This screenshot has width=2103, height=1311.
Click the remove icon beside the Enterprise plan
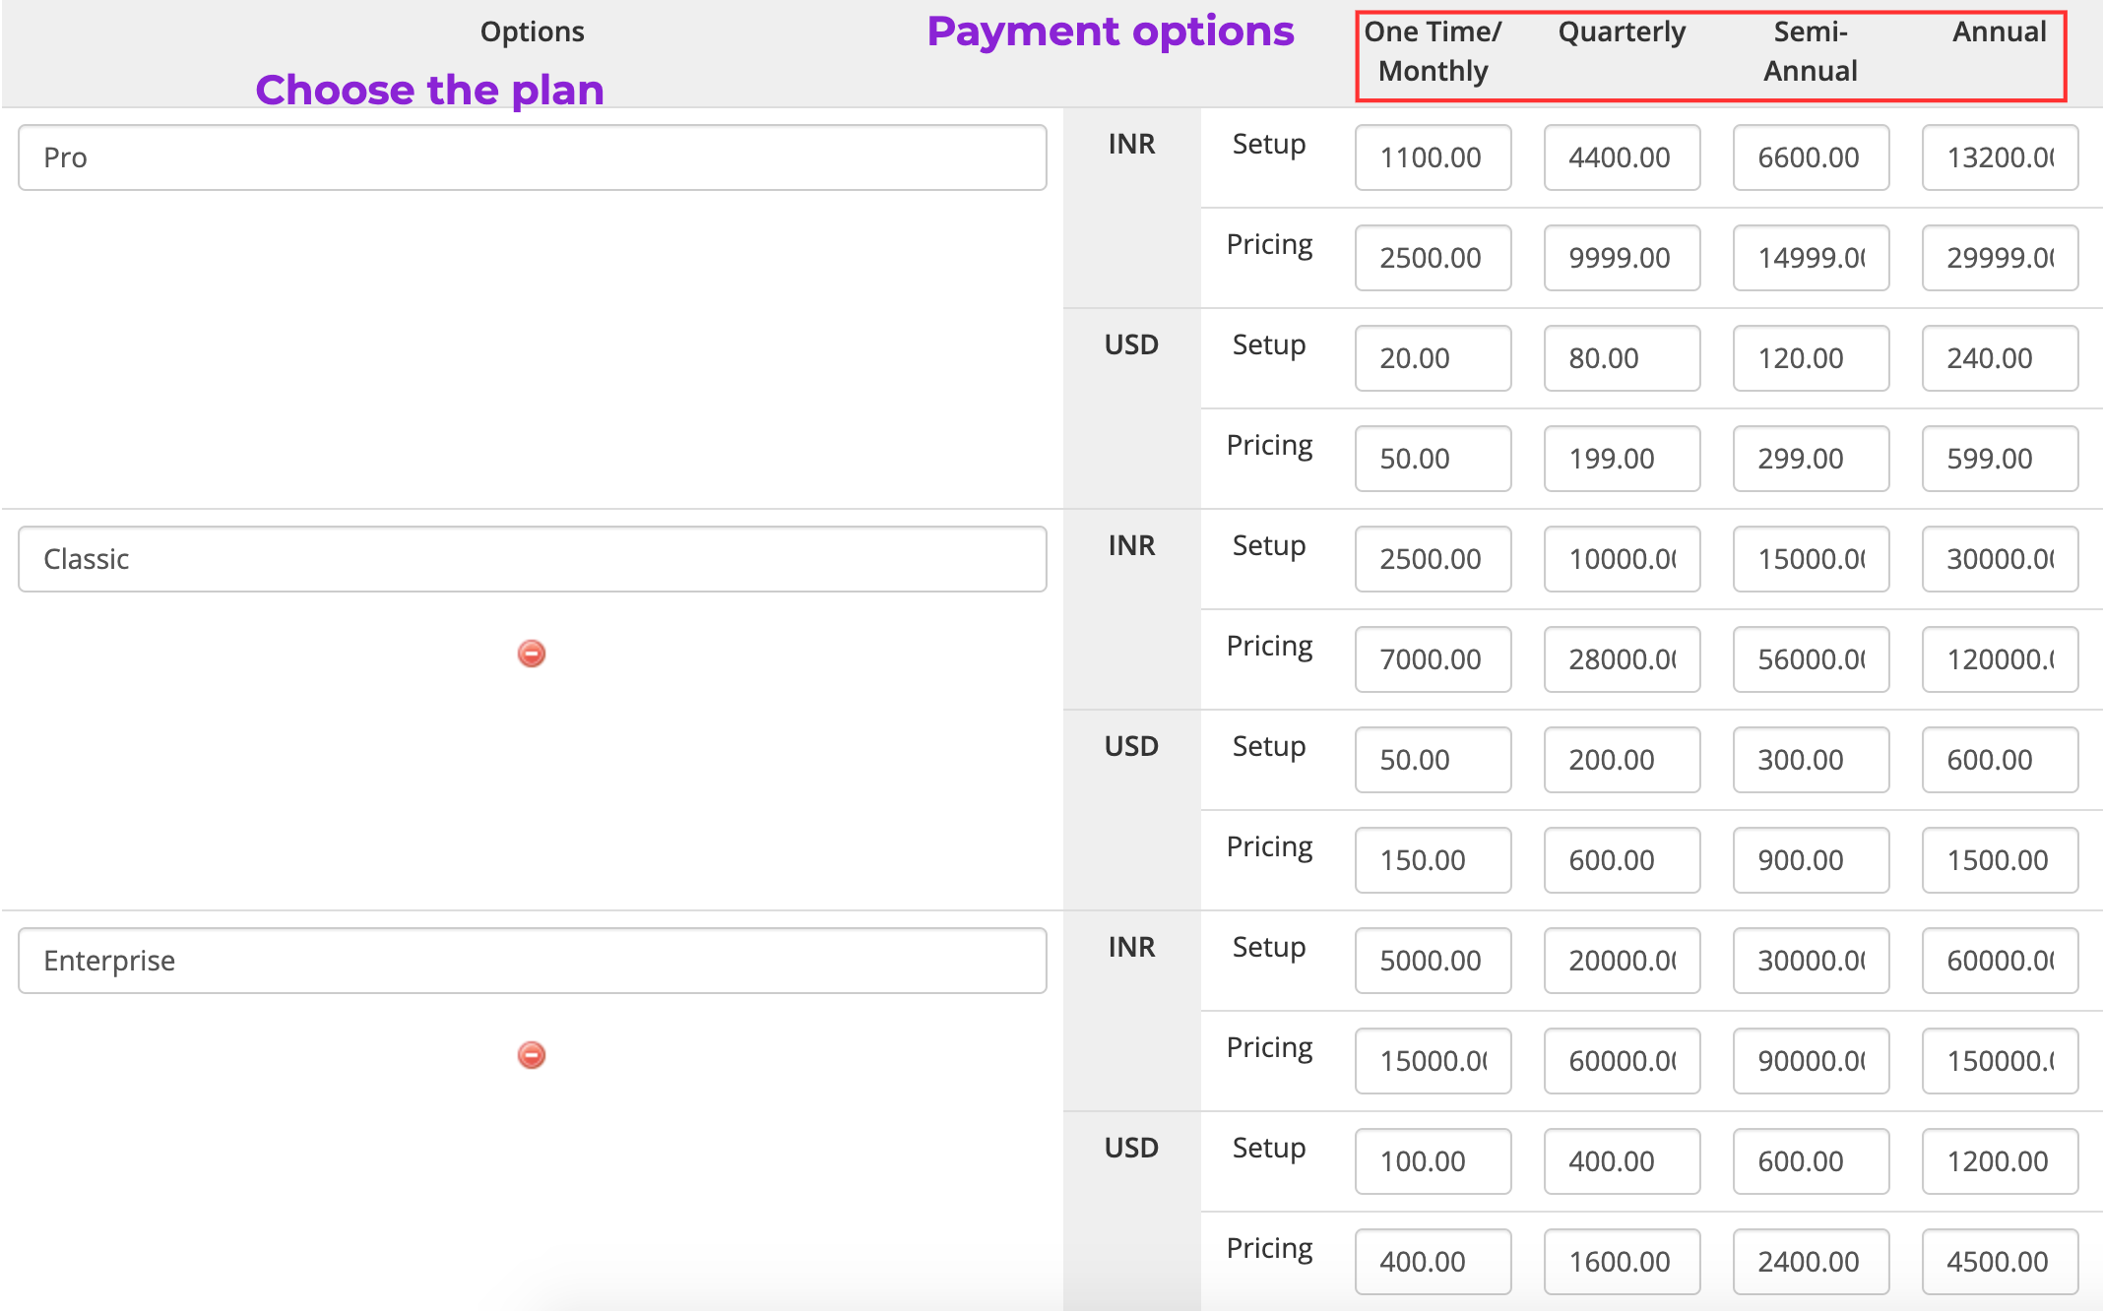coord(531,1054)
